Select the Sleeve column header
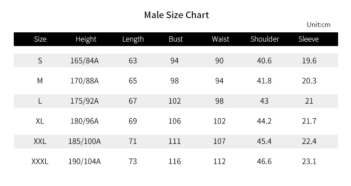This screenshot has height=186, width=351. point(308,39)
